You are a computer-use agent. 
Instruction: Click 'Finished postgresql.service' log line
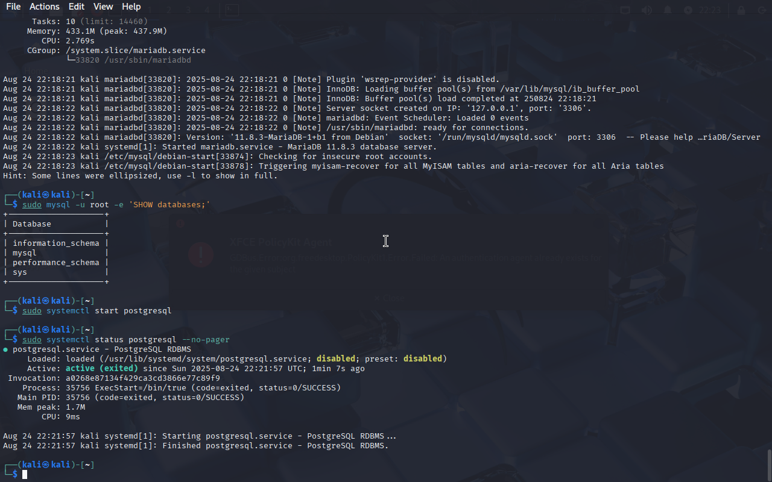(196, 446)
